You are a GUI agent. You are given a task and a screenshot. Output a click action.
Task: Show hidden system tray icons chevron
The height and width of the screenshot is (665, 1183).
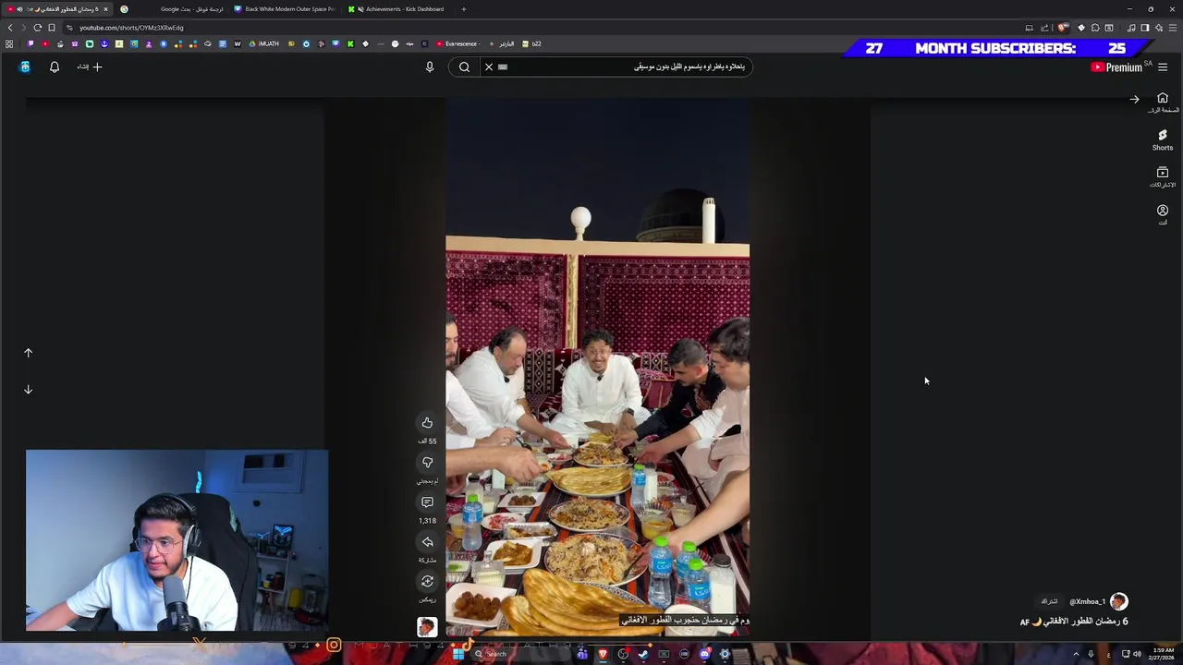pyautogui.click(x=1076, y=654)
